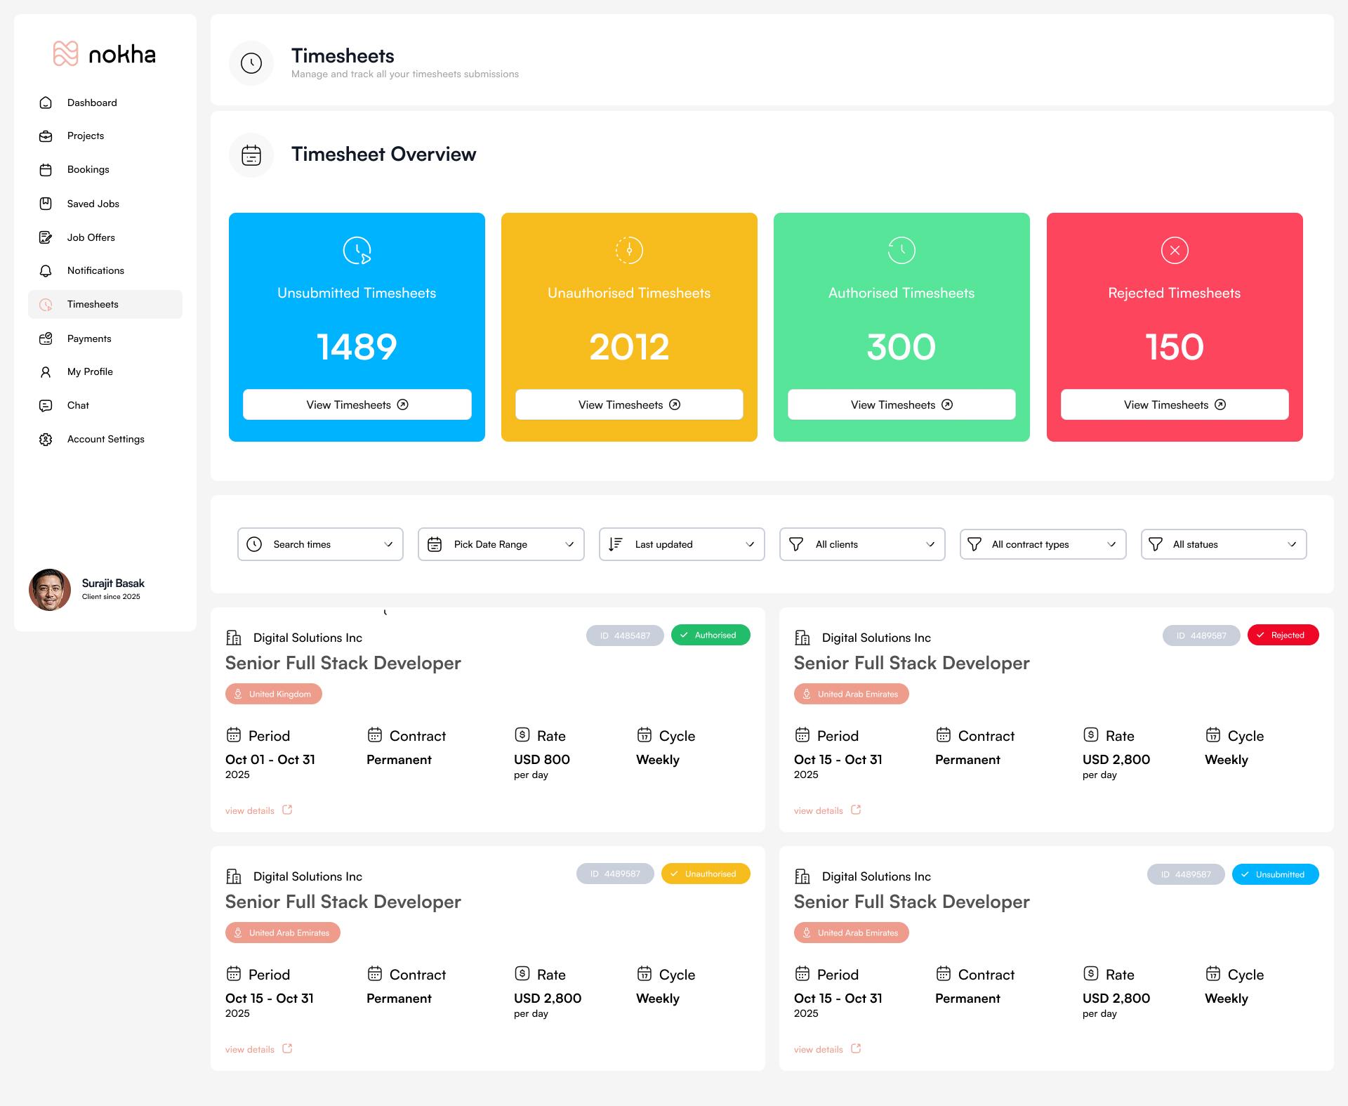View Timesheets on the Unsubmitted card

coord(356,404)
